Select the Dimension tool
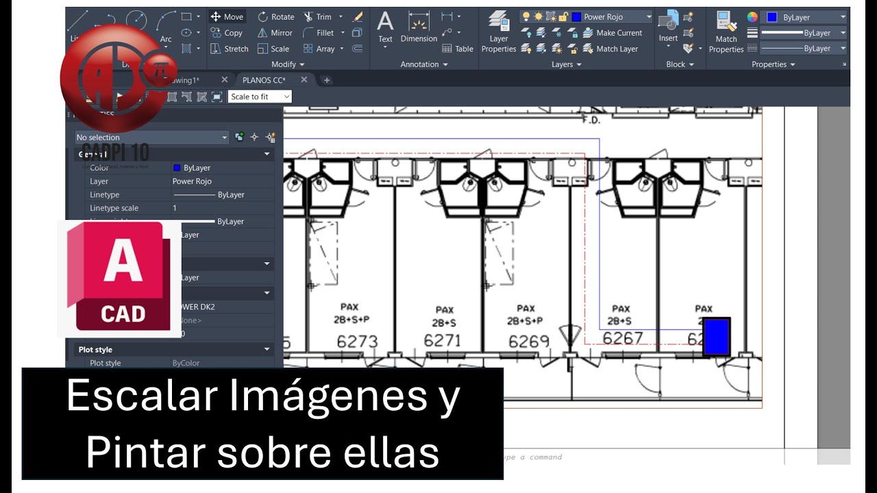The height and width of the screenshot is (493, 877). 419,27
